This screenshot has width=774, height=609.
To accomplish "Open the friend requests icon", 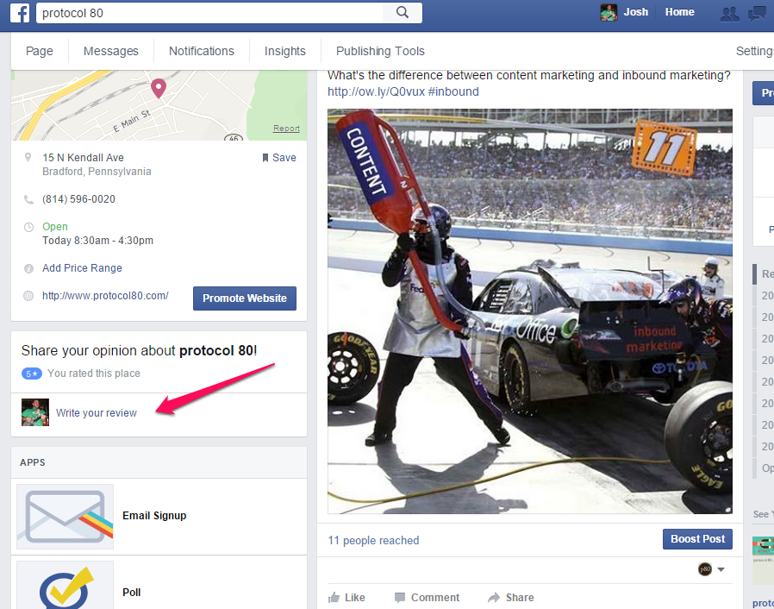I will [729, 14].
